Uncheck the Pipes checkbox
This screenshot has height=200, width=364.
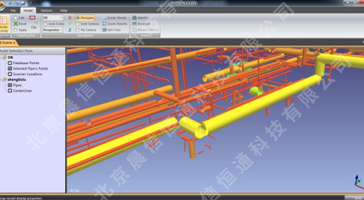pyautogui.click(x=10, y=85)
